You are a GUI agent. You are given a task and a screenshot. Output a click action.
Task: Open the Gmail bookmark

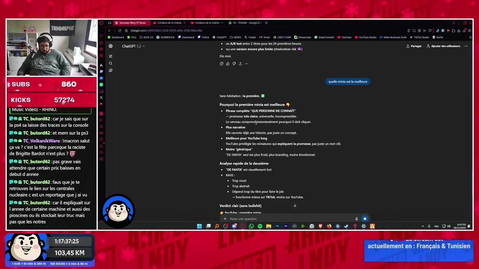coord(265,37)
